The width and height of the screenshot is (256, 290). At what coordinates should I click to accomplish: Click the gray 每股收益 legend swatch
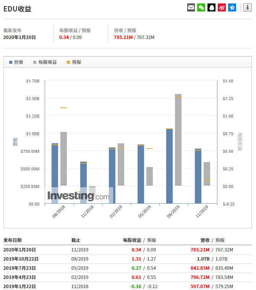point(35,62)
